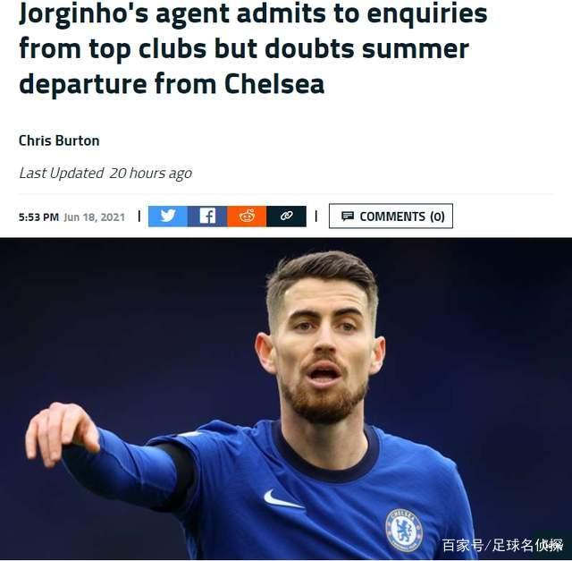Click the Last Updated 20 hours ago text
The height and width of the screenshot is (561, 572).
105,173
